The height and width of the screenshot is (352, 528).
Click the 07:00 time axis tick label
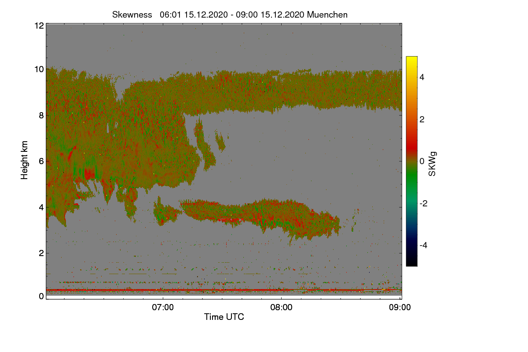pos(163,308)
